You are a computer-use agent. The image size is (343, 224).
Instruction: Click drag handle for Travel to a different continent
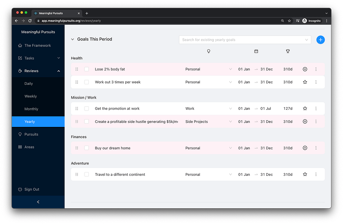[76, 174]
